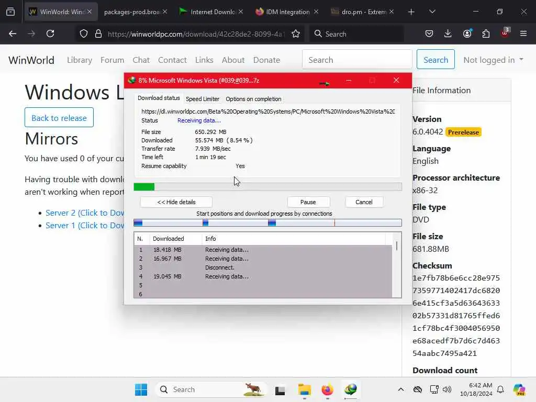
Task: Click connections list scrollbar thumb
Action: click(397, 245)
